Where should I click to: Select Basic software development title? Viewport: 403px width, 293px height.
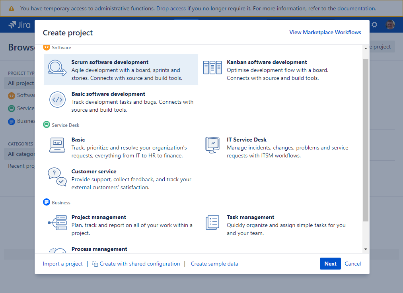pyautogui.click(x=108, y=94)
